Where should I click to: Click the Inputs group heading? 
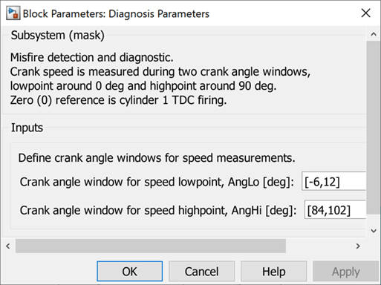[27, 128]
